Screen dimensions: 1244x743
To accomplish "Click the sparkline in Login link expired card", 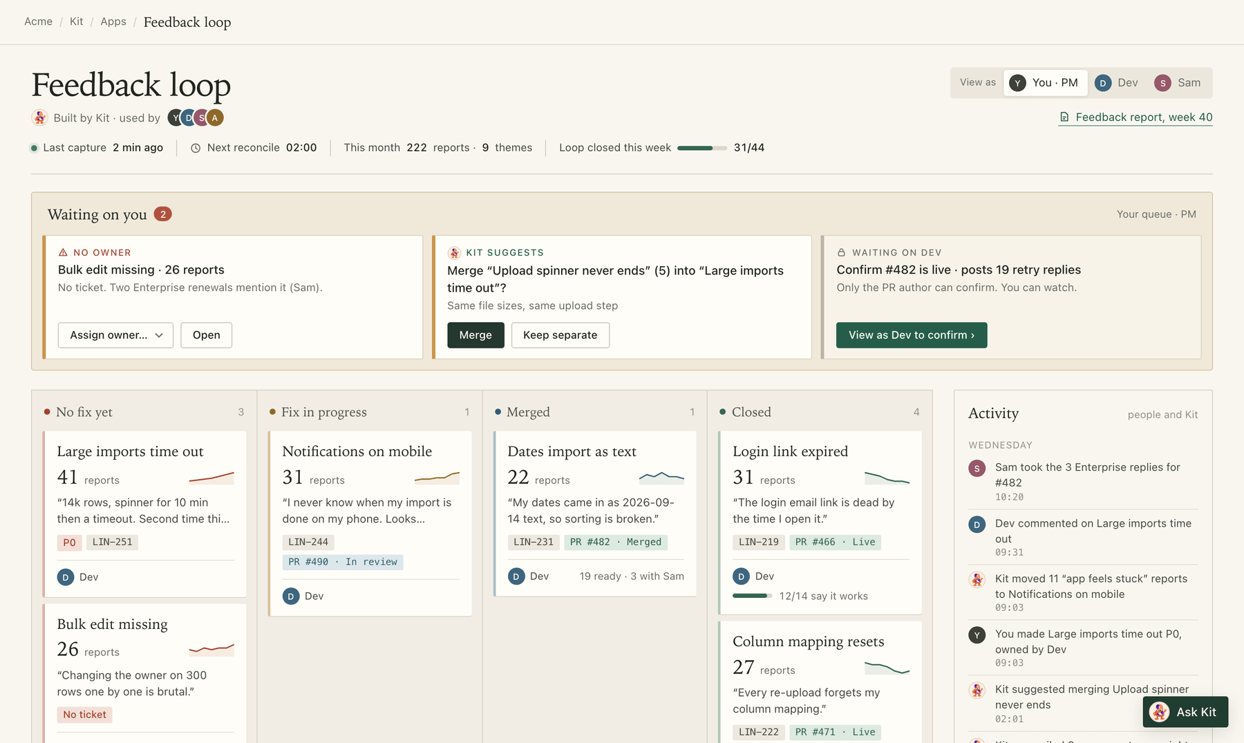I will click(x=887, y=477).
